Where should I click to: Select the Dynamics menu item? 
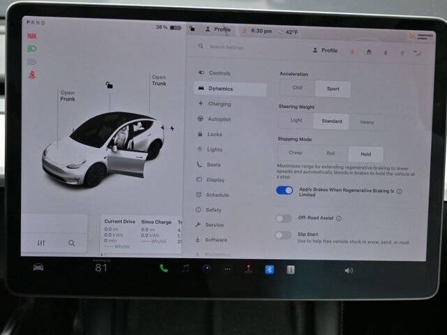coord(230,89)
